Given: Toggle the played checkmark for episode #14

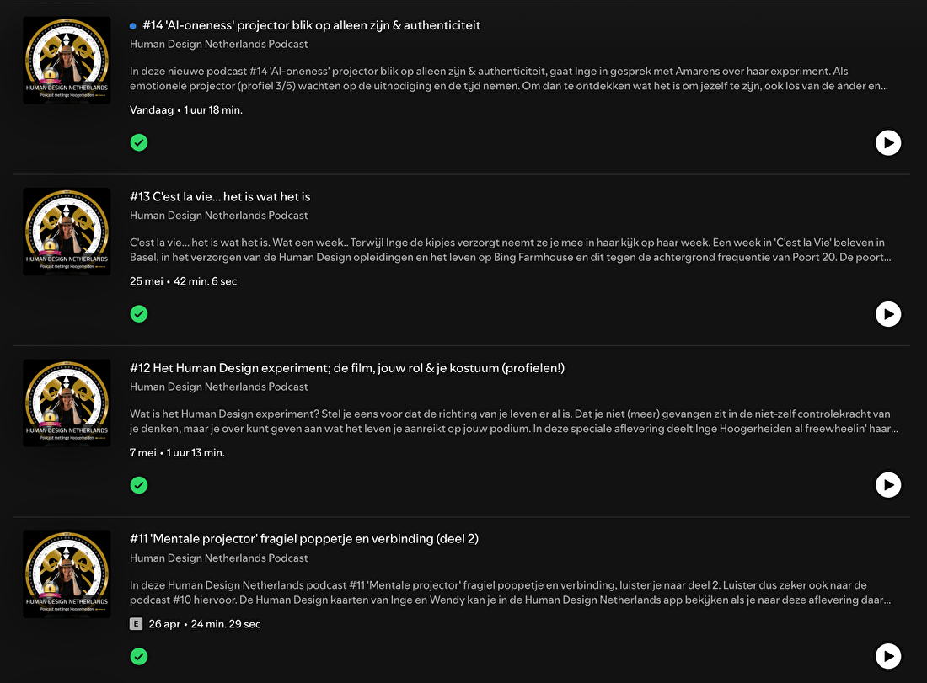Looking at the screenshot, I should [139, 142].
